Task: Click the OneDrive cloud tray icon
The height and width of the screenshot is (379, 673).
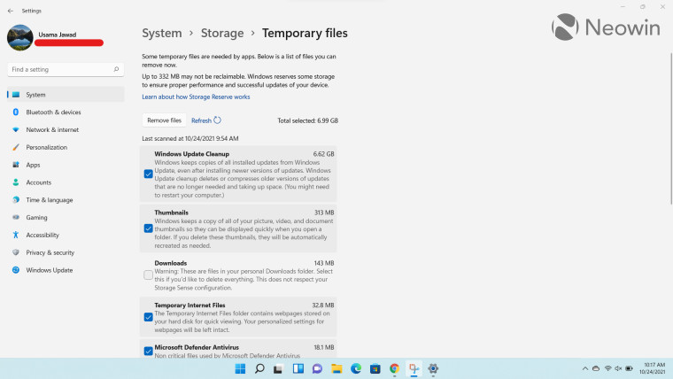Action: (596, 368)
